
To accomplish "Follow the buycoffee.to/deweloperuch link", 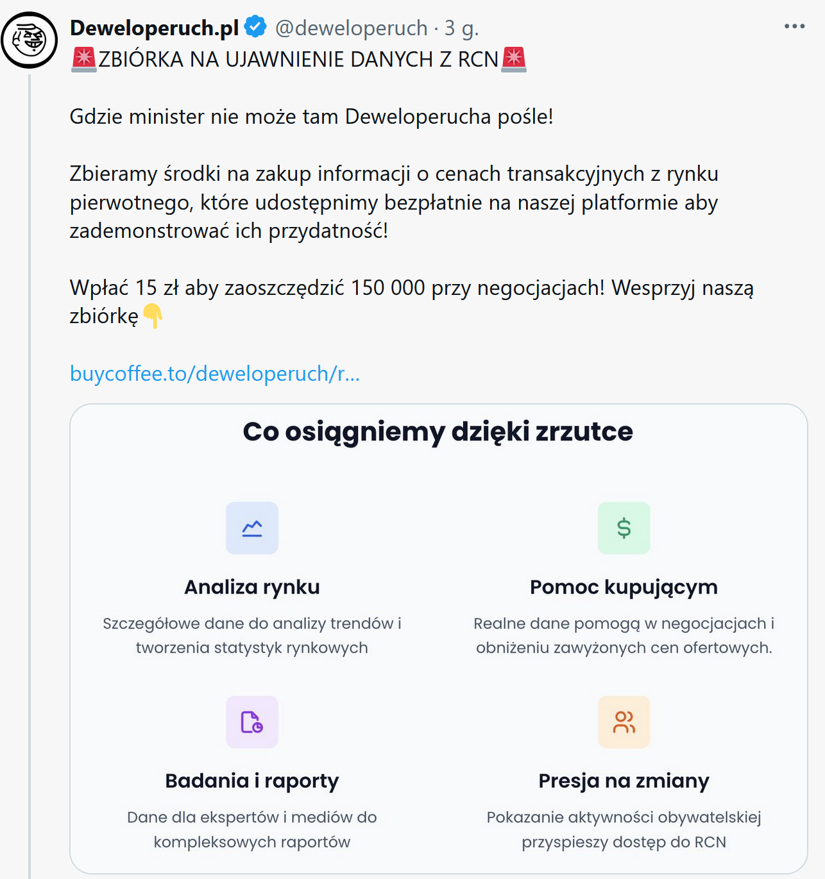I will click(x=214, y=373).
